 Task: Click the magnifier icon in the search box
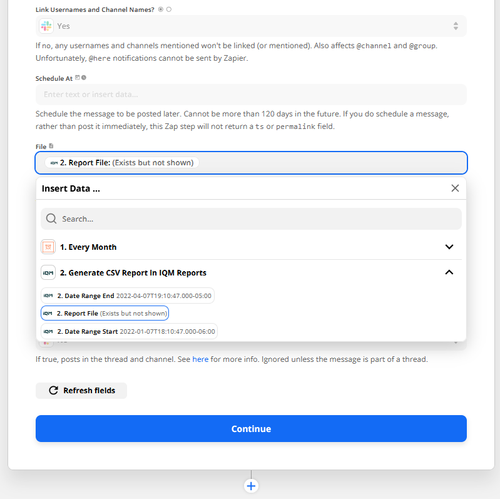point(52,219)
